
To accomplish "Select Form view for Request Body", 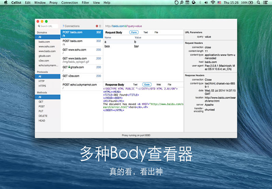I will pyautogui.click(x=134, y=32).
